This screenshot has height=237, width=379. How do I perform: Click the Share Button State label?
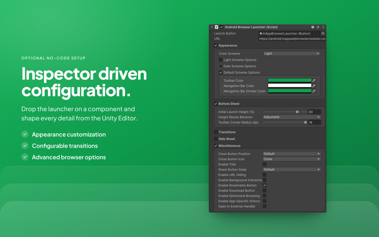[232, 170]
